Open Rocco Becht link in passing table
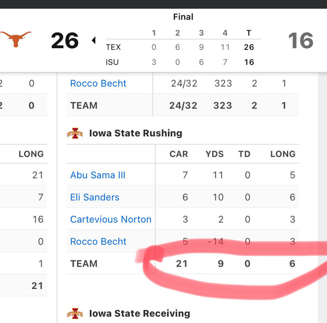Screen dimensions: 327x323 click(98, 83)
